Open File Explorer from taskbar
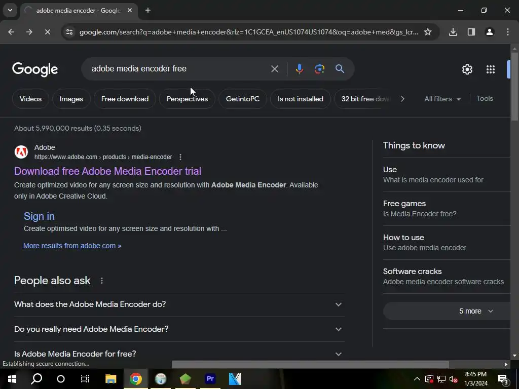The image size is (519, 389). point(110,379)
